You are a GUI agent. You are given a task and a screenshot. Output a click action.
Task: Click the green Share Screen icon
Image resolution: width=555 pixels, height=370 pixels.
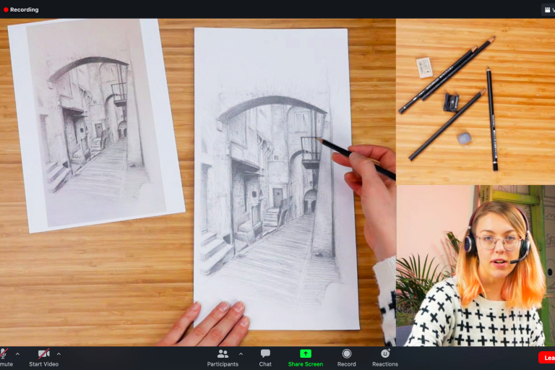[x=306, y=353]
